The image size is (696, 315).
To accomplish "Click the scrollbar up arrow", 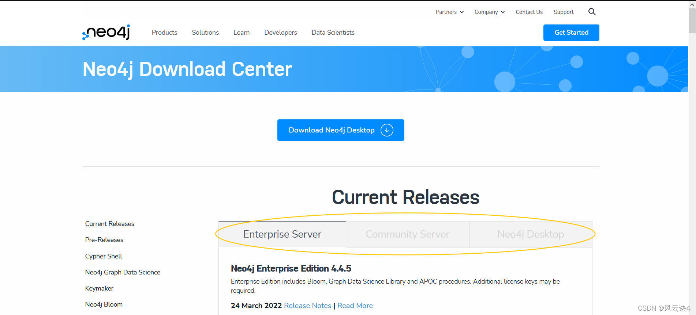I will pos(692,4).
